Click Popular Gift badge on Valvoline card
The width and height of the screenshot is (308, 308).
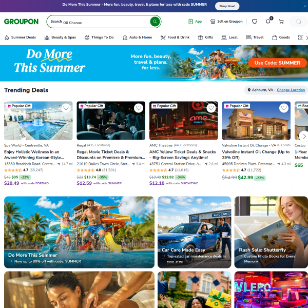point(237,106)
